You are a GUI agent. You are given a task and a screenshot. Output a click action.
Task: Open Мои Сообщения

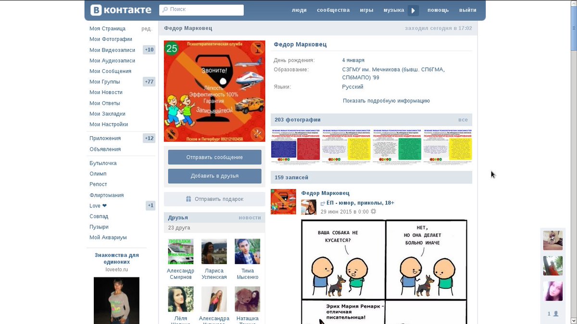110,71
